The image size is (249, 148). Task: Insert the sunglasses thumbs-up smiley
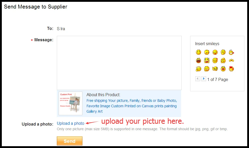click(215, 69)
